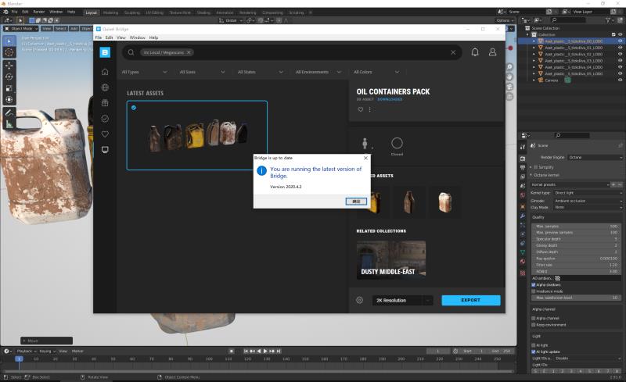Close the Bridge is up to date dialog

365,158
